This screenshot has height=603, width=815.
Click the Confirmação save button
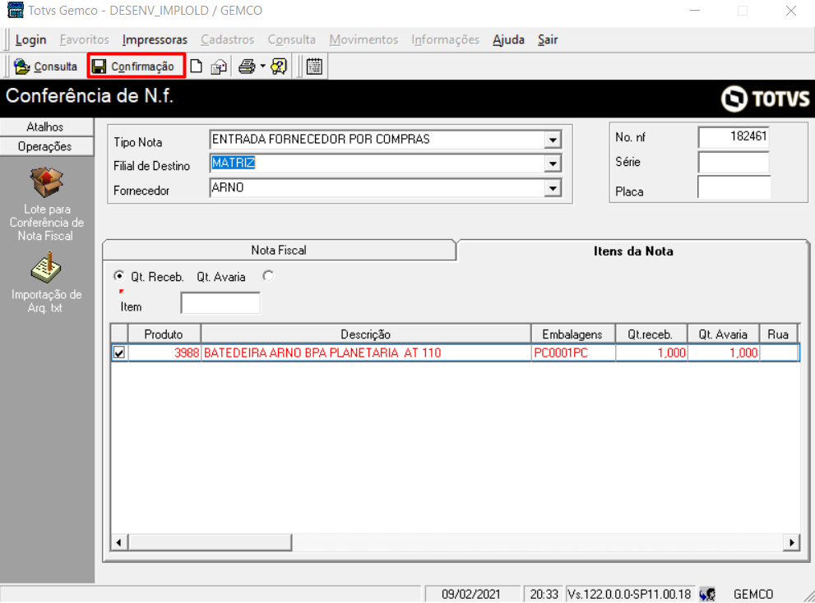coord(137,67)
